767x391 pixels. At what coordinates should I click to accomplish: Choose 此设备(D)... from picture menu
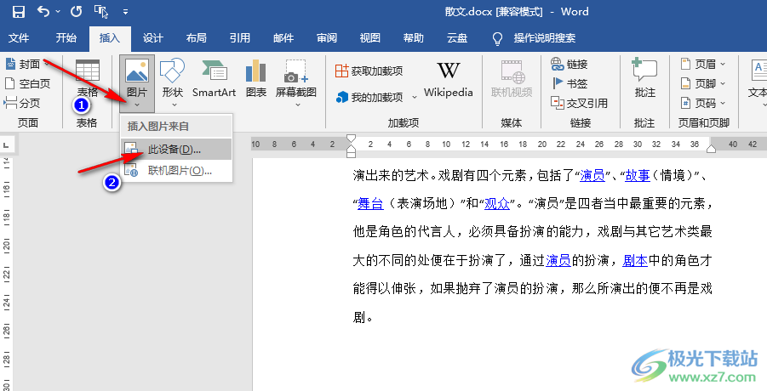click(176, 150)
